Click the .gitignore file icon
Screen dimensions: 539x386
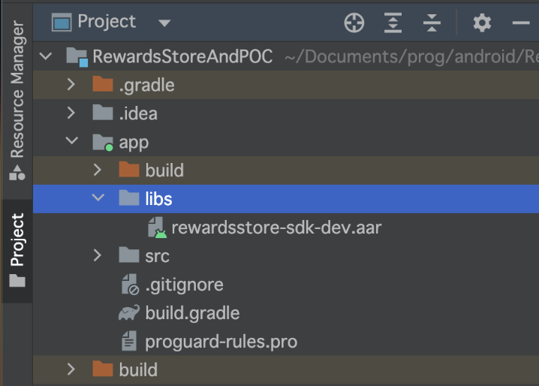(130, 285)
